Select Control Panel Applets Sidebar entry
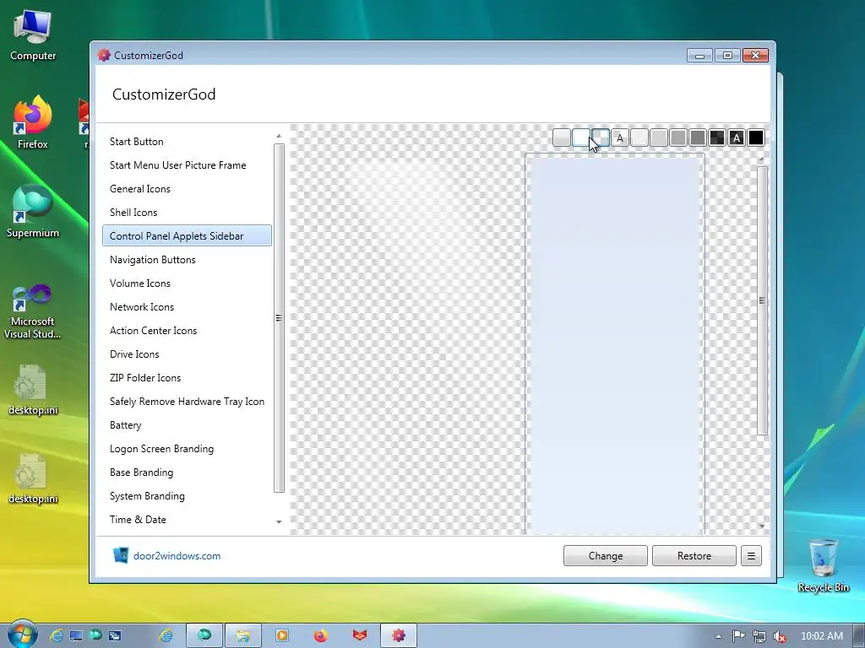 coord(187,236)
